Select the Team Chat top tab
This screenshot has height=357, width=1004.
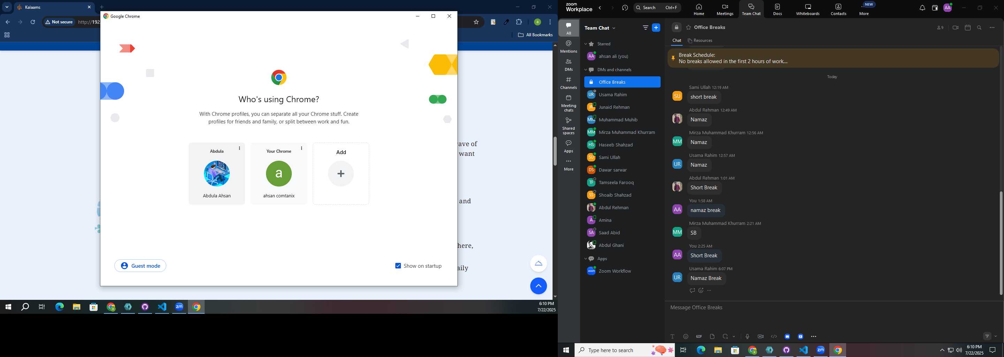click(751, 10)
